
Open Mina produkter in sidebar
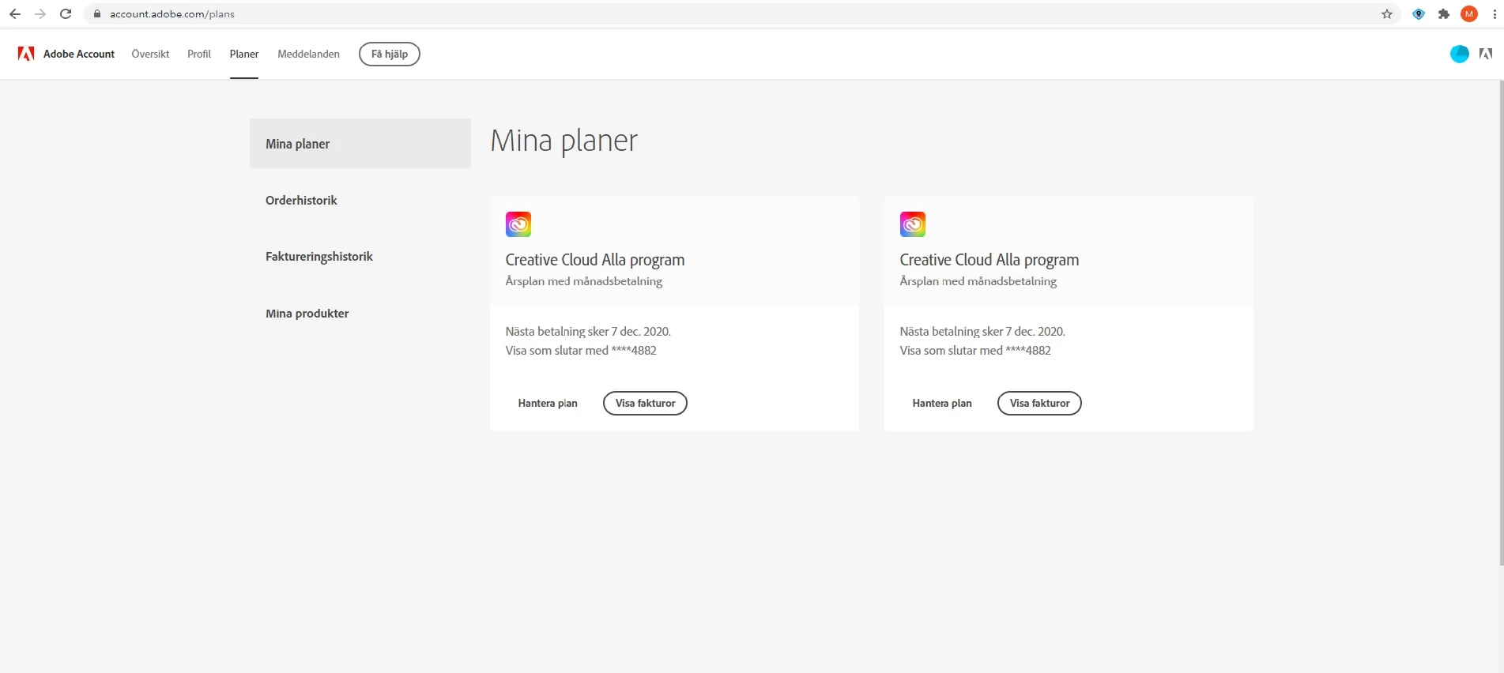(x=307, y=314)
